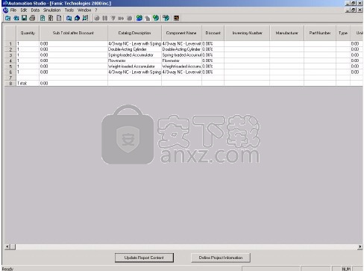Click the quantity cell of row 2

[x=28, y=49]
